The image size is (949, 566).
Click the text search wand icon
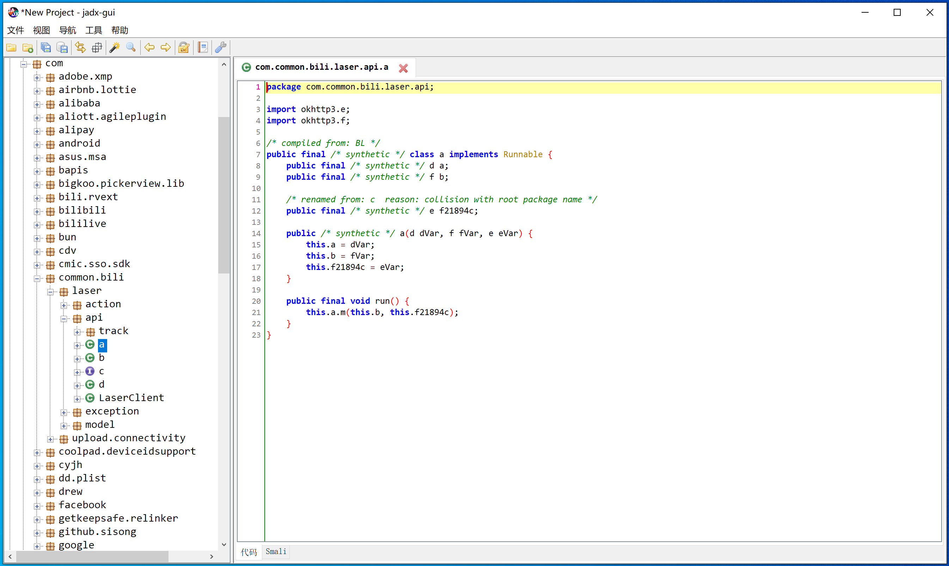[115, 48]
